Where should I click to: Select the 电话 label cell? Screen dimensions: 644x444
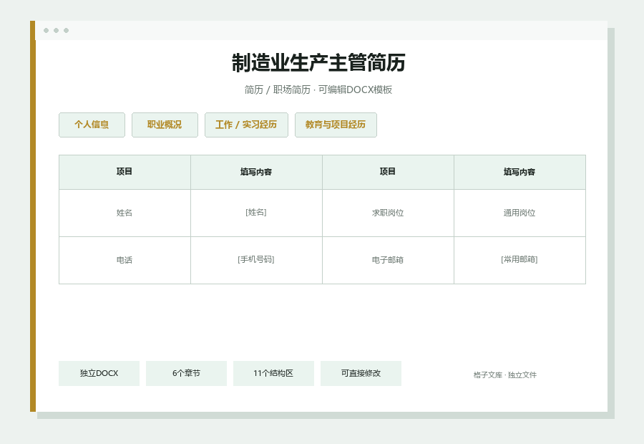125,260
